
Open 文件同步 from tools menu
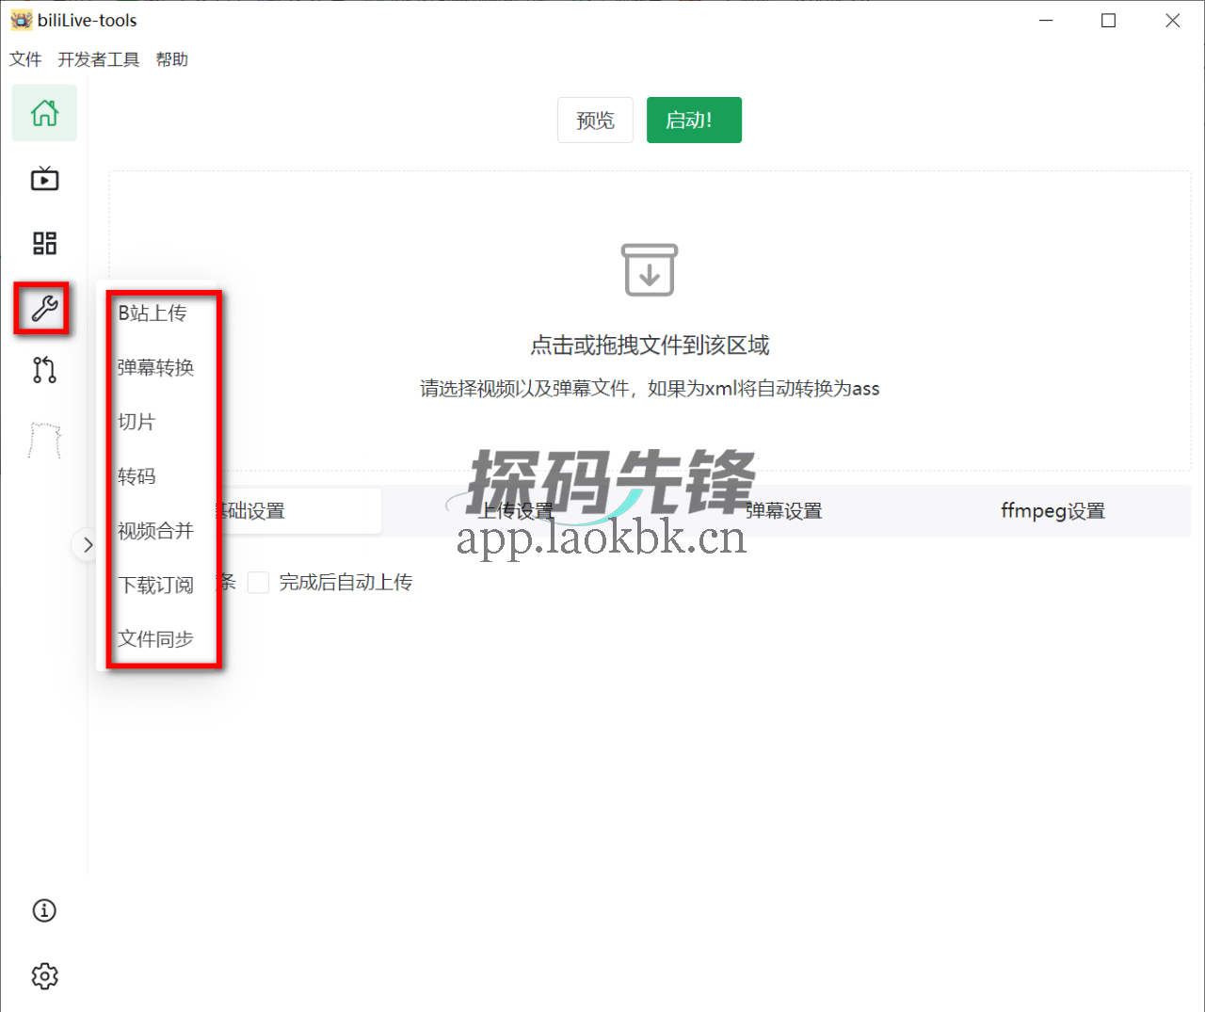[156, 639]
